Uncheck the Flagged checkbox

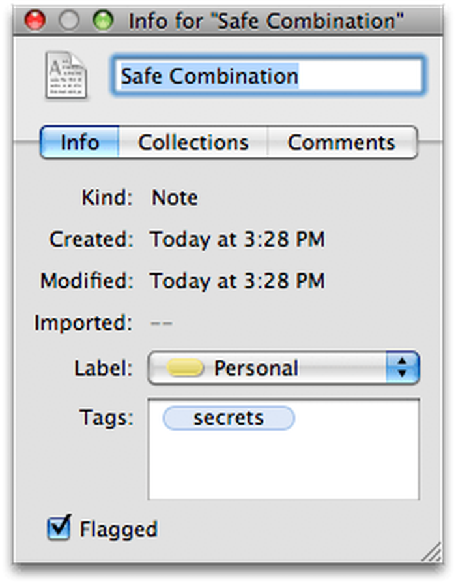59,527
